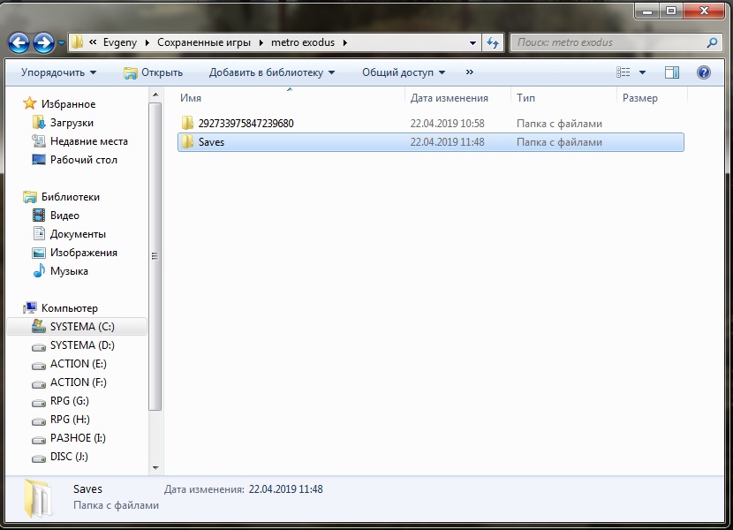Open Библиотеки in navigation pane

[70, 197]
